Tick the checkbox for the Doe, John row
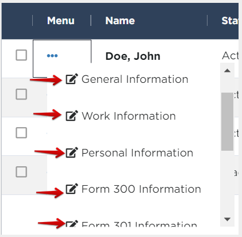The height and width of the screenshot is (237, 242). (x=21, y=55)
